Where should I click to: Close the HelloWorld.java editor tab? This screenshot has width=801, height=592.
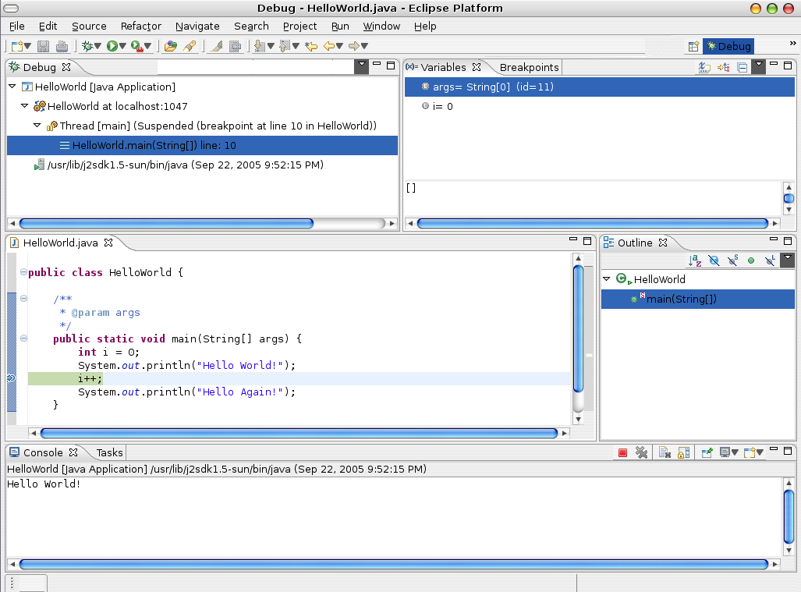click(108, 243)
